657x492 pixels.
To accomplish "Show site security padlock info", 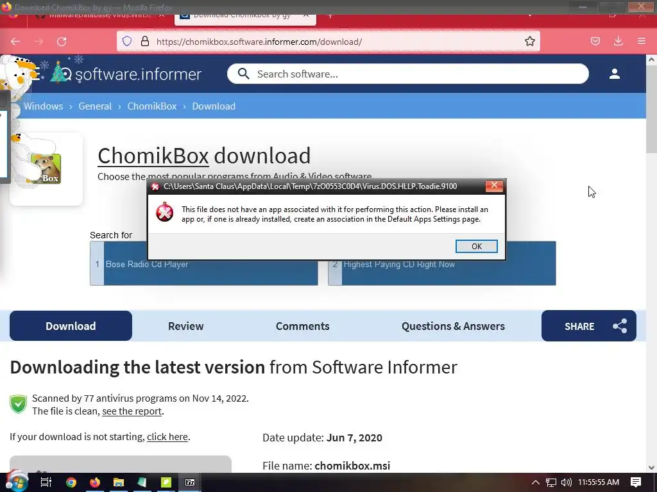I will click(145, 41).
